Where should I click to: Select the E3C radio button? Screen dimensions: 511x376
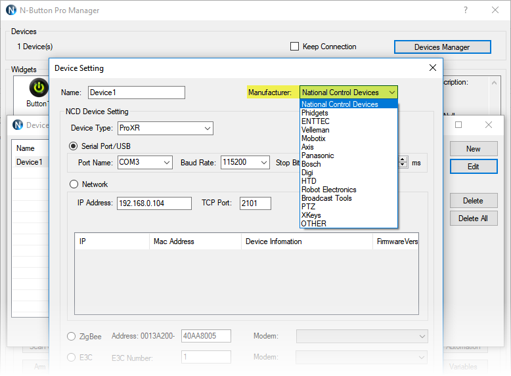[71, 358]
